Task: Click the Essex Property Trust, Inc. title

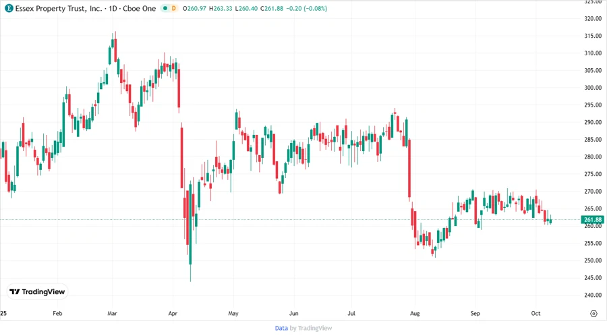Action: tap(59, 9)
